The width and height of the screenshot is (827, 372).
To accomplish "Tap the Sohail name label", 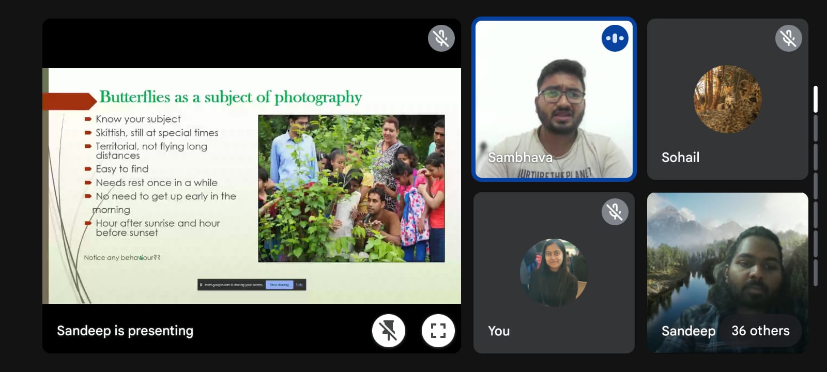I will [x=680, y=158].
